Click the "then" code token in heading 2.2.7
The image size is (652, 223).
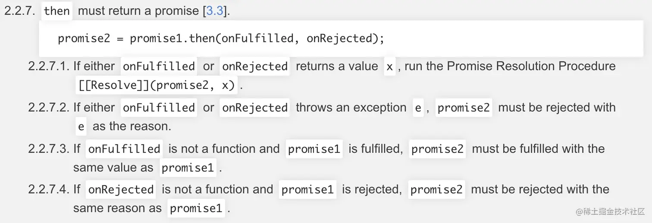(x=57, y=11)
